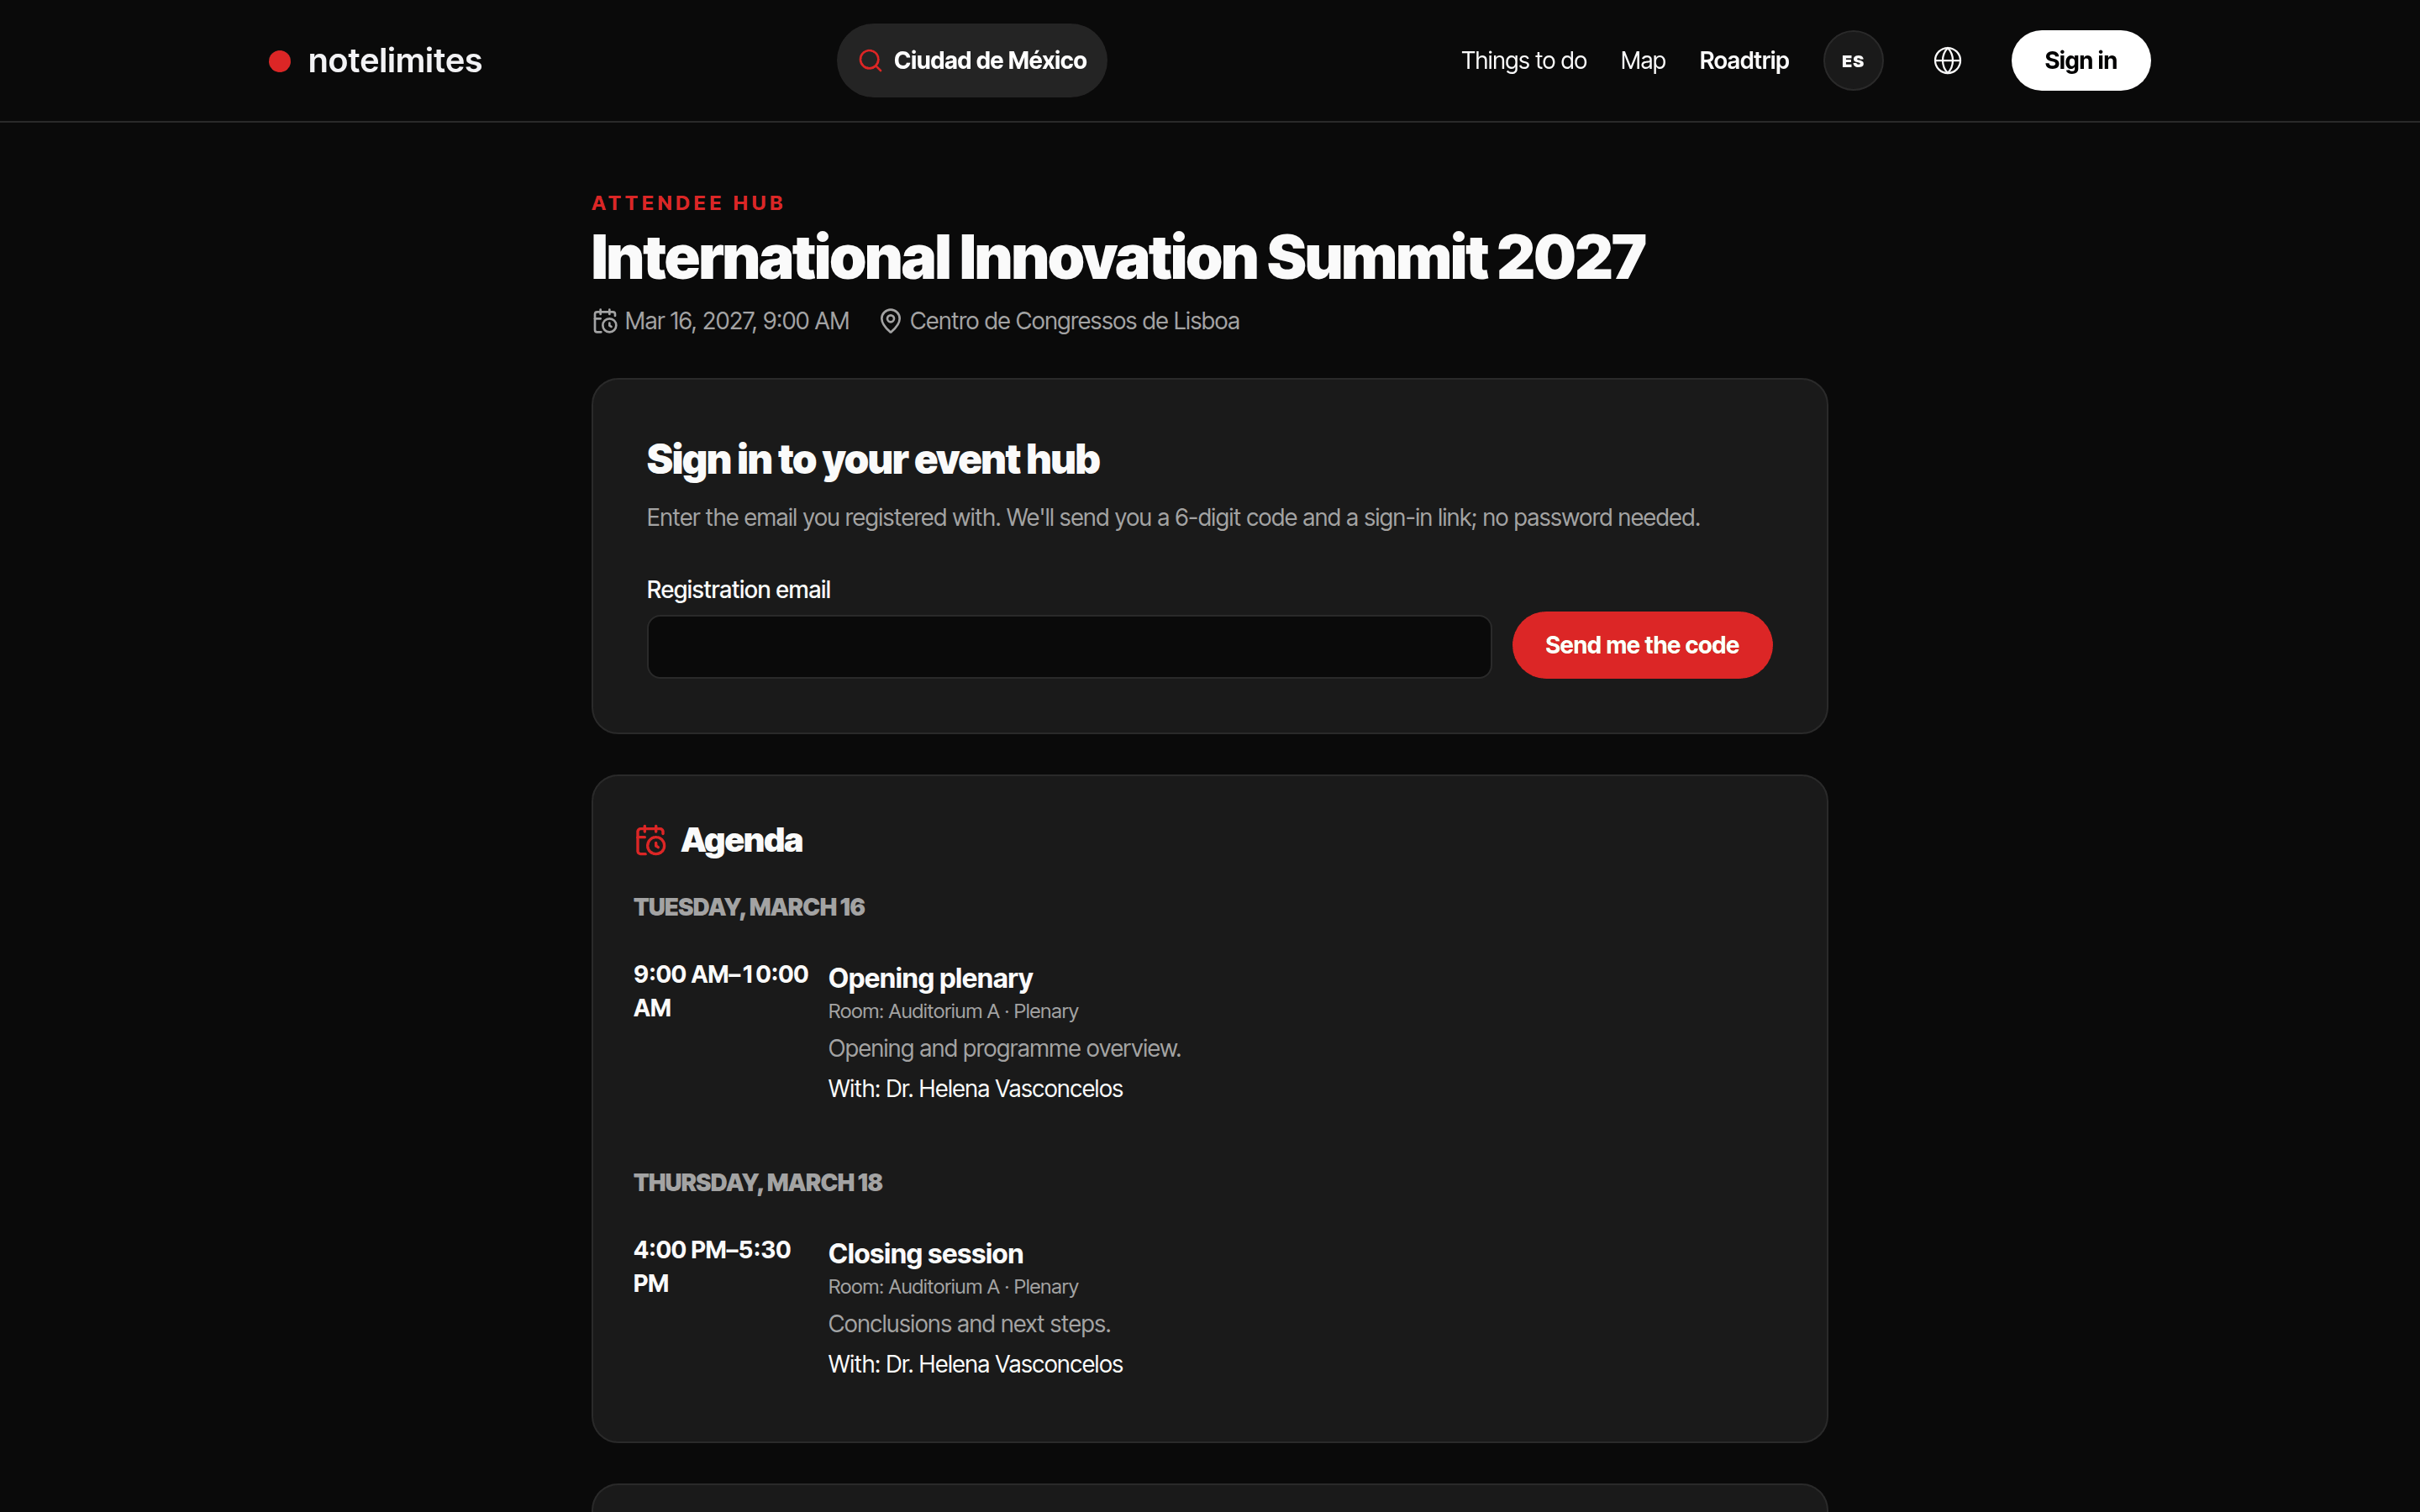Image resolution: width=2420 pixels, height=1512 pixels.
Task: Click the Sign in to your event hub heading
Action: point(873,460)
